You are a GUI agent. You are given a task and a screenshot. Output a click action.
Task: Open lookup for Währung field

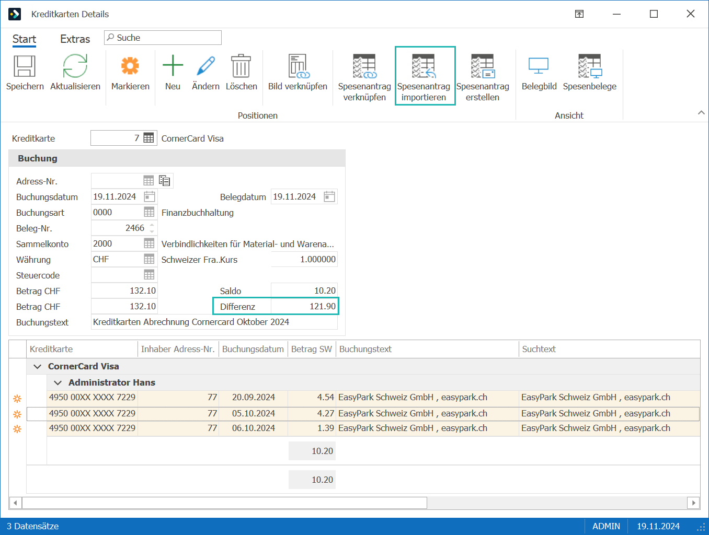(149, 259)
